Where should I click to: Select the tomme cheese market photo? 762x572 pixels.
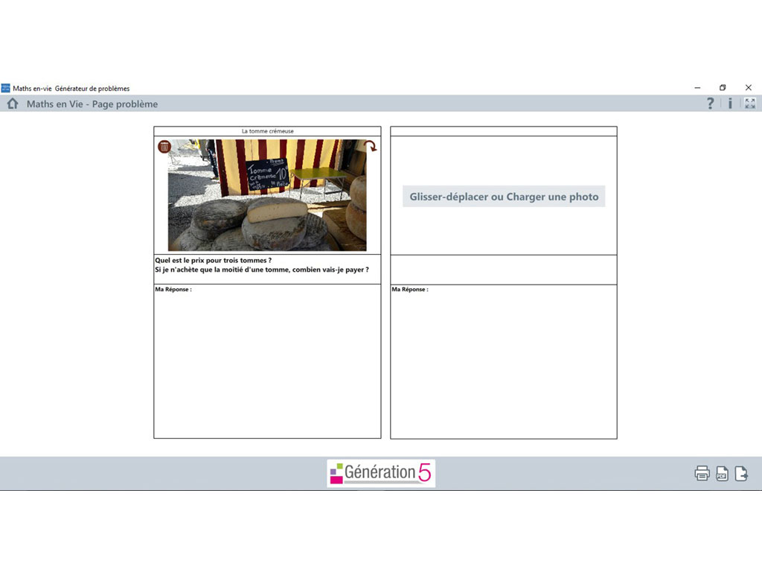click(267, 195)
